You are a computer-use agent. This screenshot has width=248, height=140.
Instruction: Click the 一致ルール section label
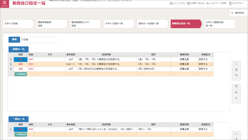click(19, 119)
